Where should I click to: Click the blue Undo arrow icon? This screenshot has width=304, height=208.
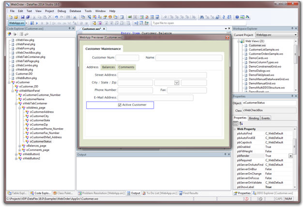point(57,17)
